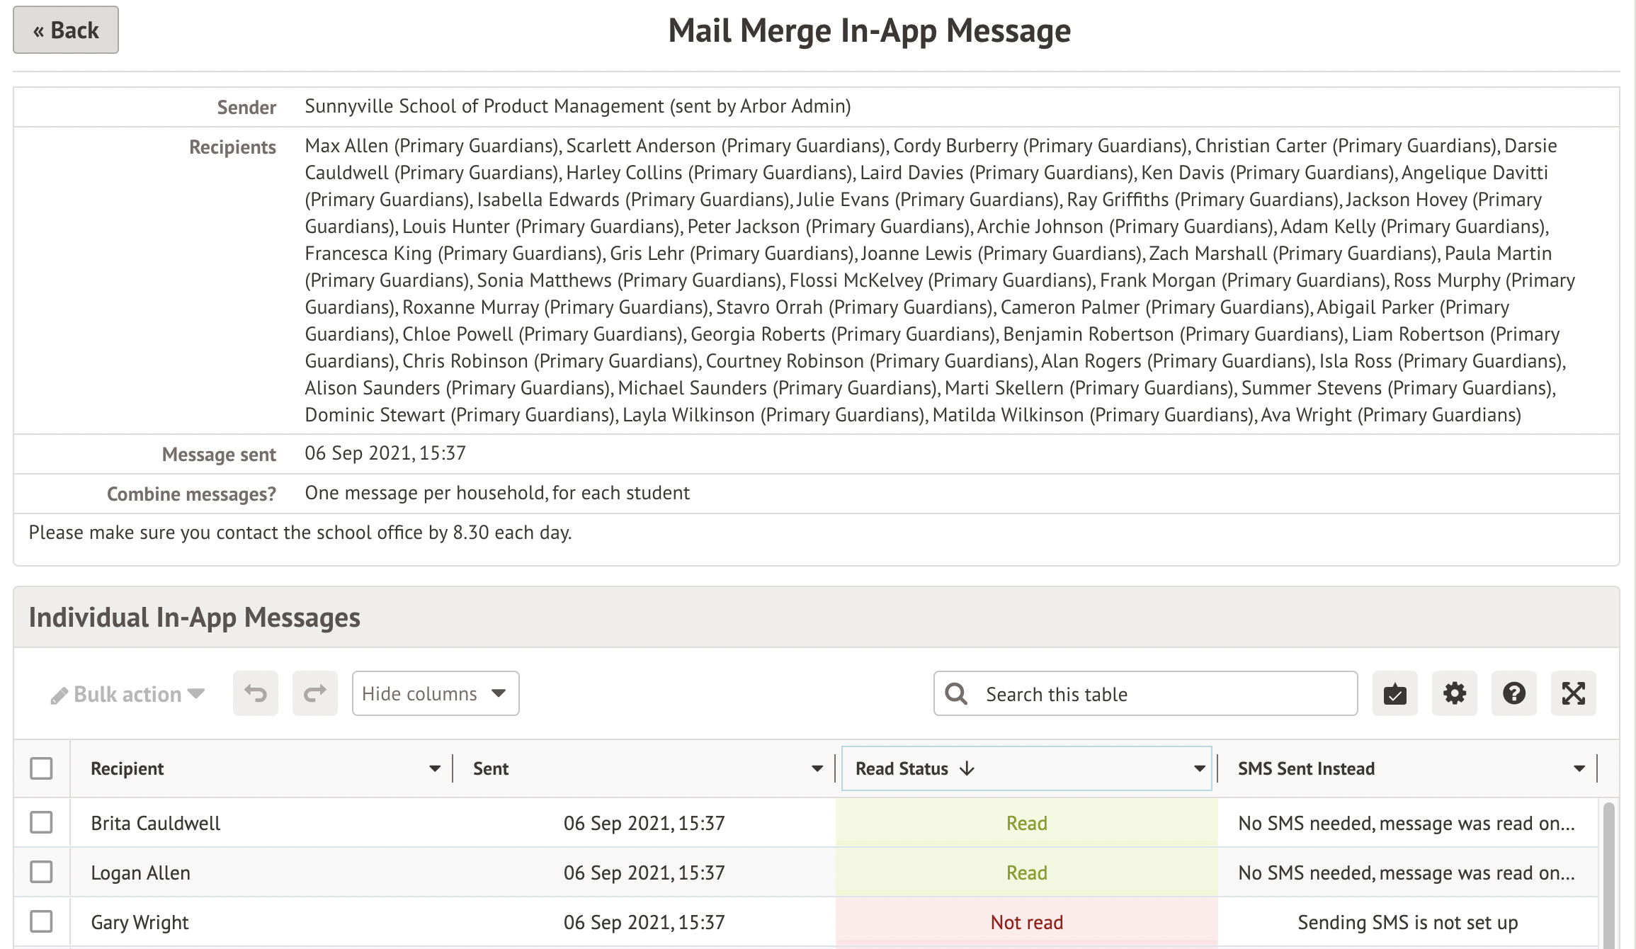The height and width of the screenshot is (949, 1636).
Task: Check the Gary Wright row checkbox
Action: coord(42,921)
